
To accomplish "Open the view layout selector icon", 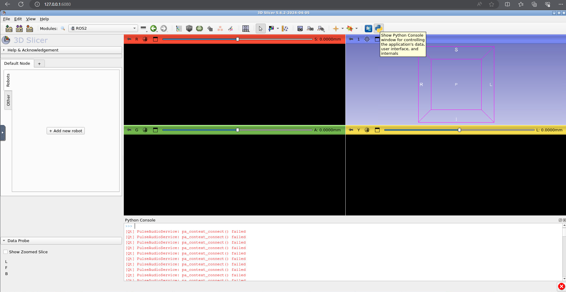I will tap(246, 28).
